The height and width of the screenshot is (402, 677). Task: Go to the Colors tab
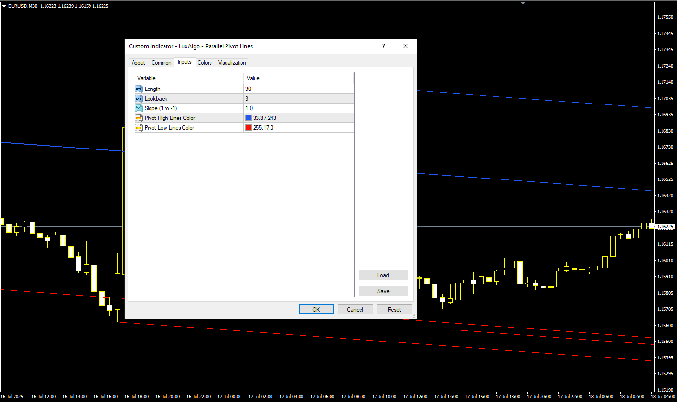coord(205,63)
